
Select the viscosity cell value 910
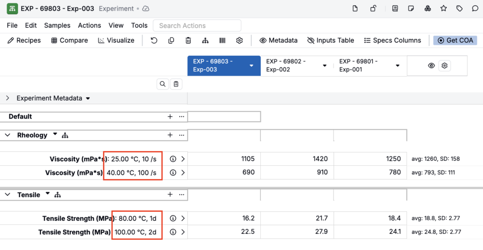[x=297, y=172]
